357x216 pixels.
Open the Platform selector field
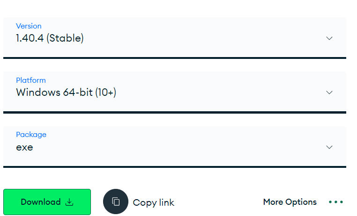tap(174, 92)
